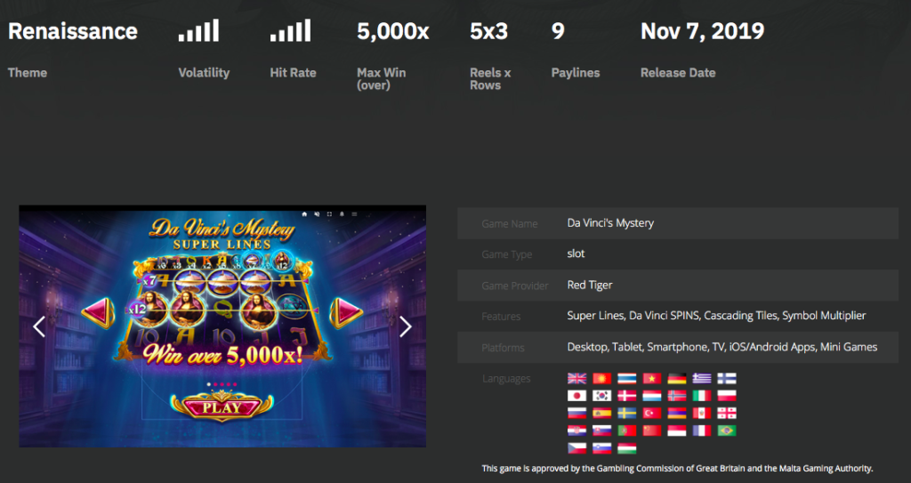911x483 pixels.
Task: Click the Germany flag icon
Action: click(677, 378)
